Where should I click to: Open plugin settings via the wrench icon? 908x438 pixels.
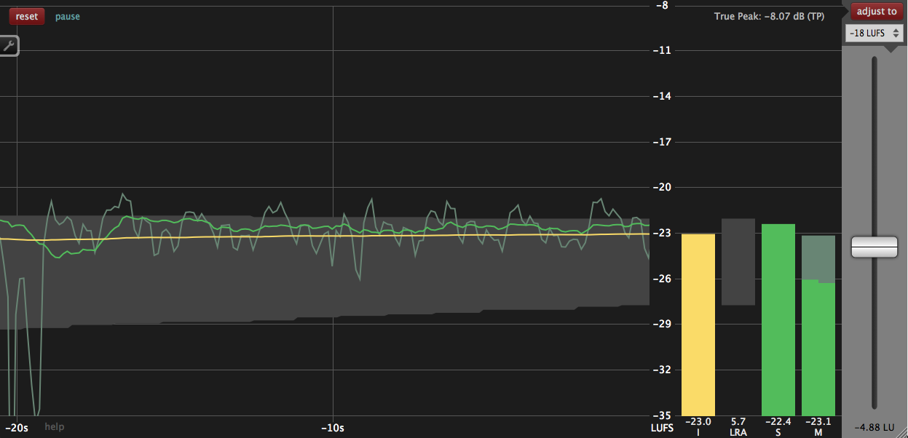pyautogui.click(x=10, y=45)
